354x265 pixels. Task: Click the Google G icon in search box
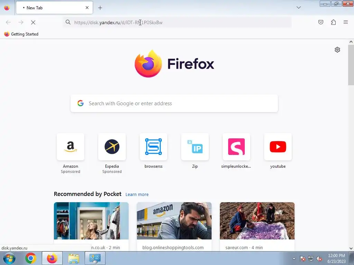coord(80,103)
